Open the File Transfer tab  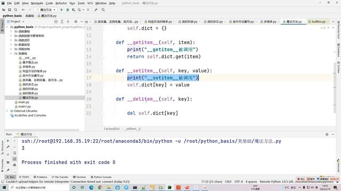click(60, 177)
